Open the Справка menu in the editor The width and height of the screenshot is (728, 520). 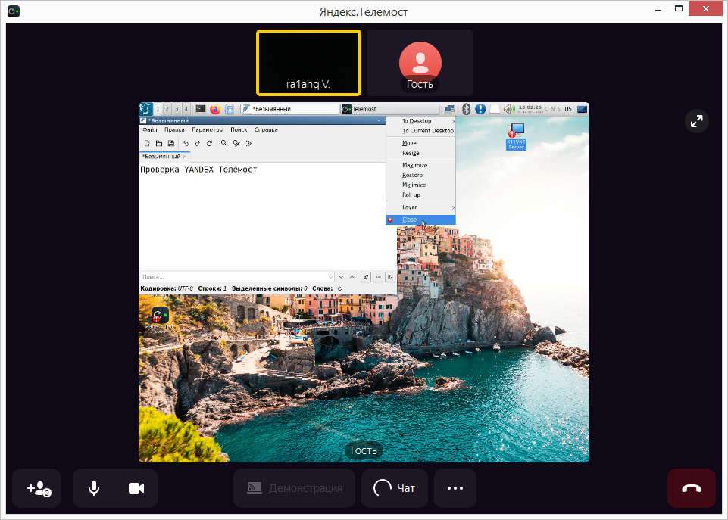pos(266,130)
